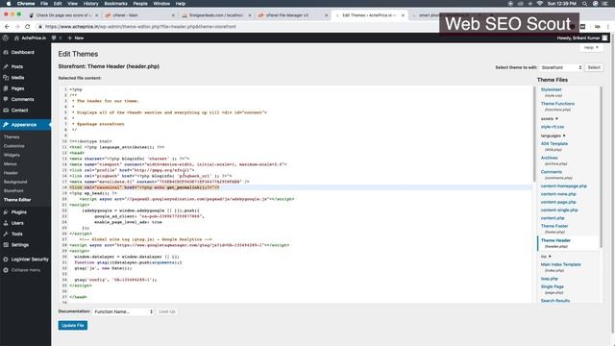
Task: Open Stylesheet style.css file
Action: pos(551,89)
